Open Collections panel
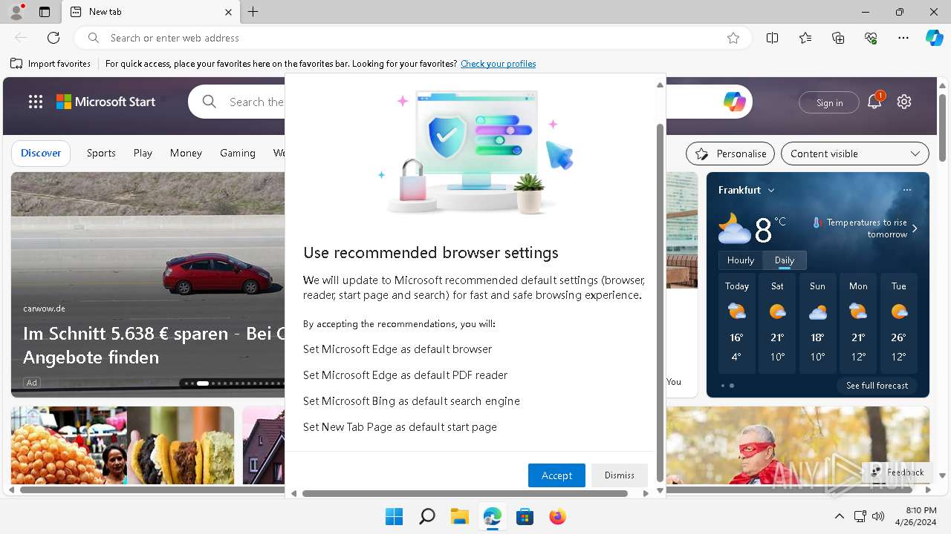The width and height of the screenshot is (951, 534). tap(838, 38)
